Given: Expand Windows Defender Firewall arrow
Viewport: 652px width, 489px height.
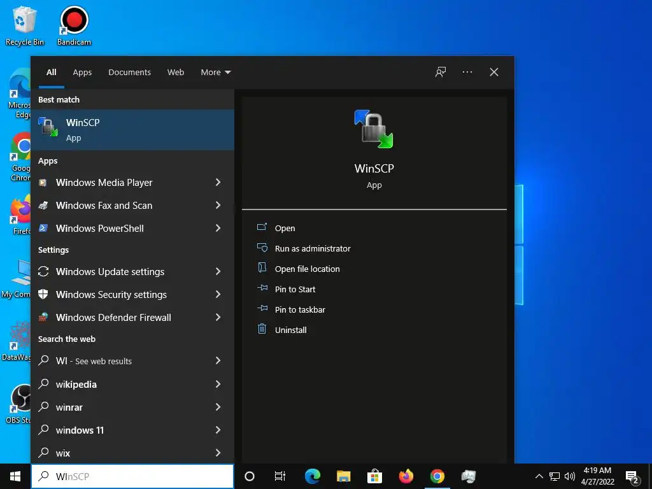Looking at the screenshot, I should pos(218,317).
